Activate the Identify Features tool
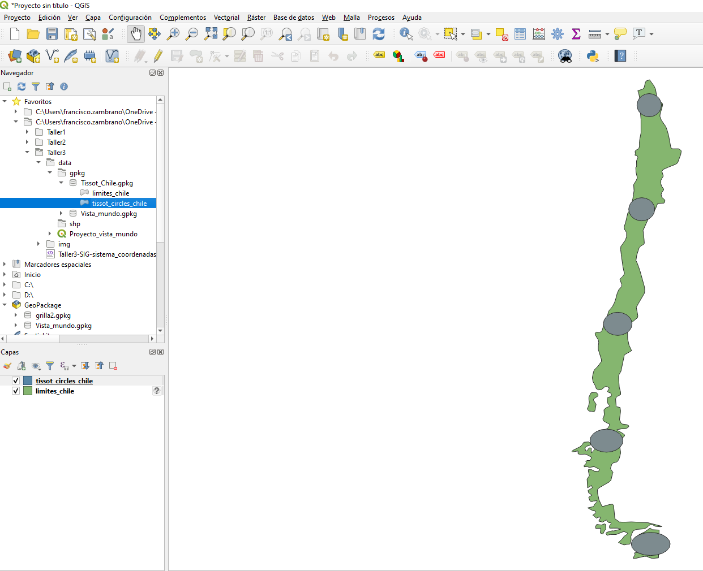Viewport: 703px width, 571px height. tap(406, 34)
